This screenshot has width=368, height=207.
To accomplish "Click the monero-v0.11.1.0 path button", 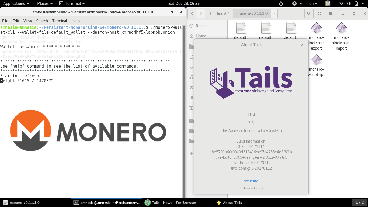I will 252,13.
